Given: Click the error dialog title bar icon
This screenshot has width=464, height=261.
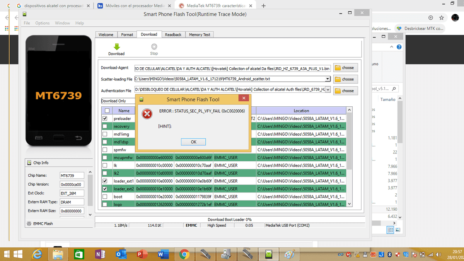Looking at the screenshot, I should click(142, 99).
